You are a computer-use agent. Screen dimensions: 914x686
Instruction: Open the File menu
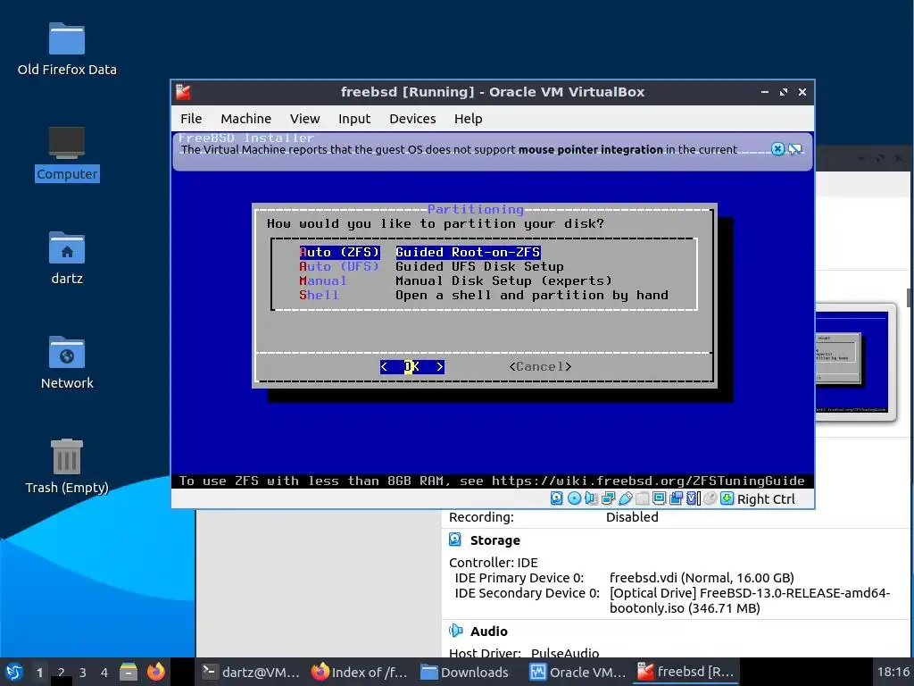tap(191, 119)
